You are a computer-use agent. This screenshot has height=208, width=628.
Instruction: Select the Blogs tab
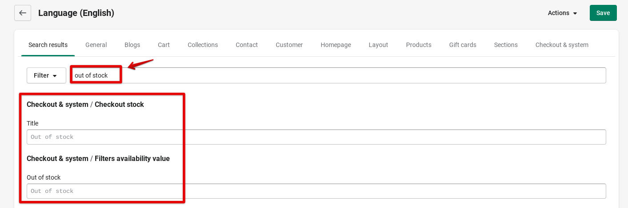[x=132, y=45]
